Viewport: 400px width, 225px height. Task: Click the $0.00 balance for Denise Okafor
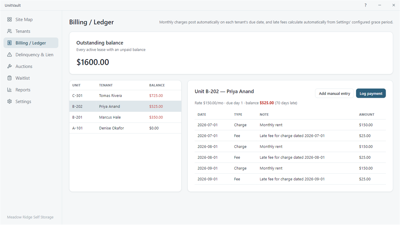point(154,128)
